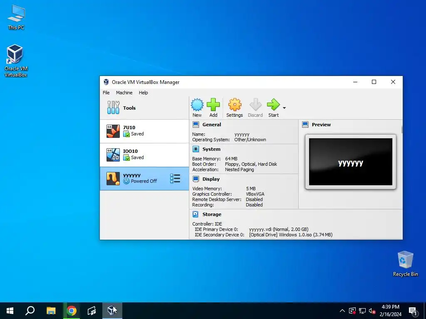Image resolution: width=426 pixels, height=319 pixels.
Task: Click the network tray icon
Action: 362,311
